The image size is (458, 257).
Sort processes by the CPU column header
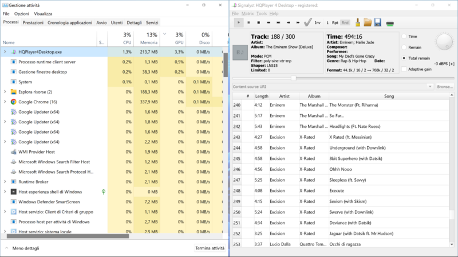(x=121, y=38)
